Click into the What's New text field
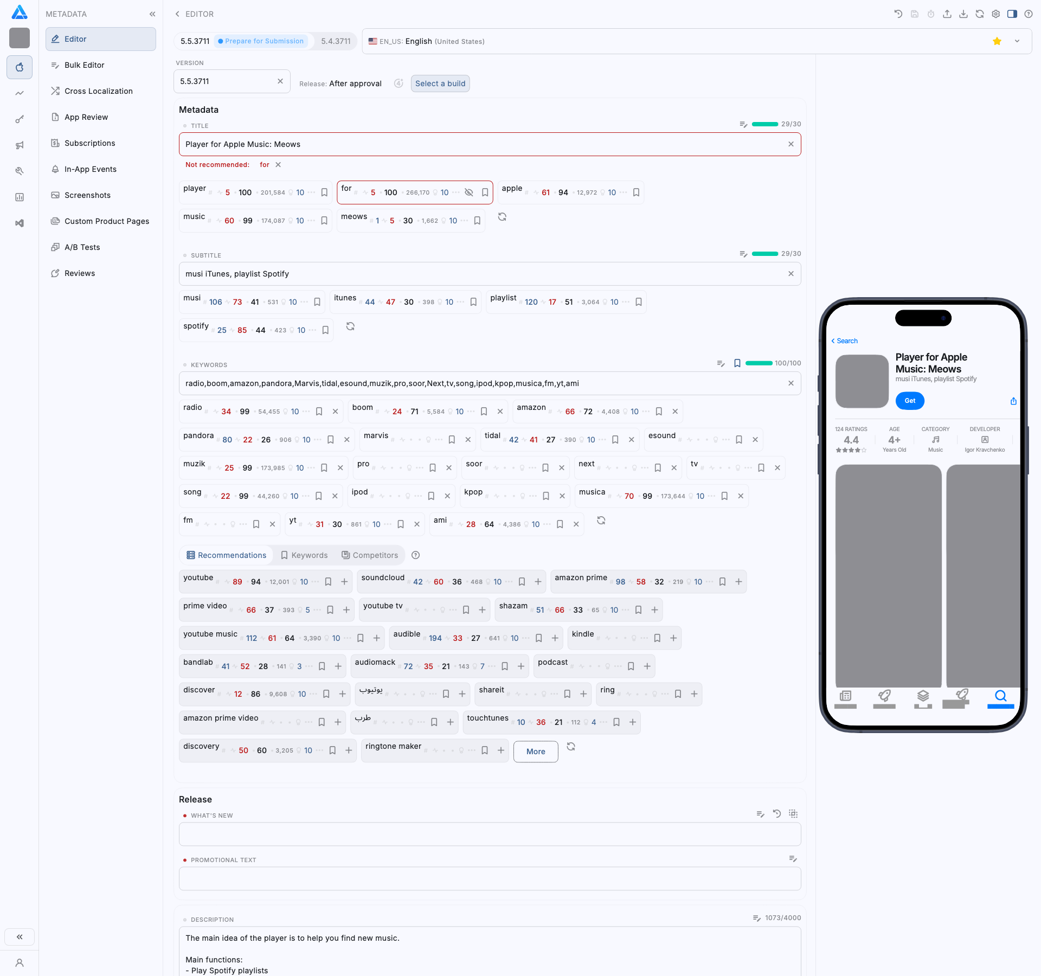1041x976 pixels. pyautogui.click(x=490, y=834)
